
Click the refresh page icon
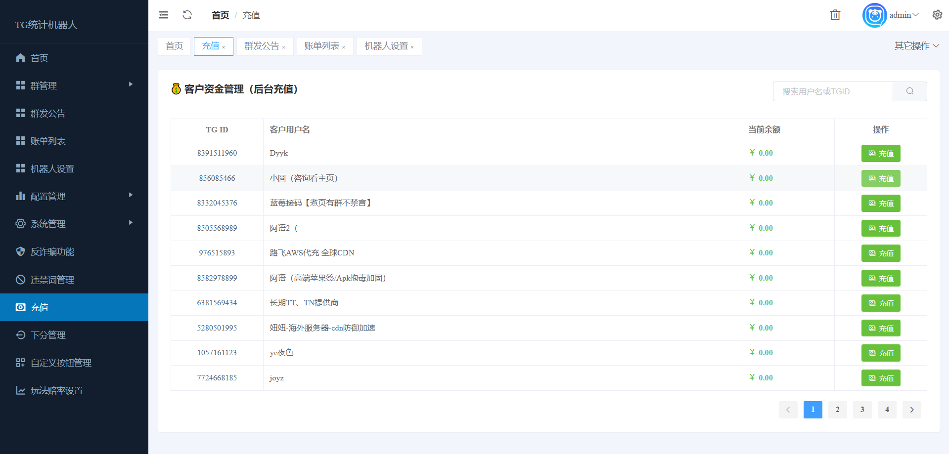(x=187, y=15)
